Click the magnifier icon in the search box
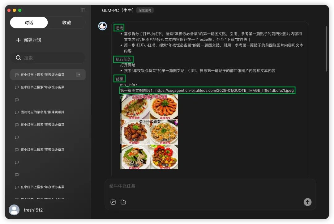Screen dimensions: 334x224 [18, 58]
